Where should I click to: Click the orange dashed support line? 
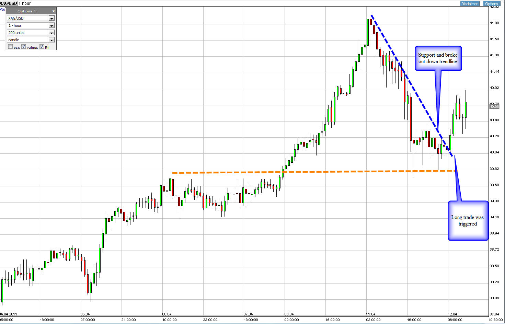tap(313, 171)
